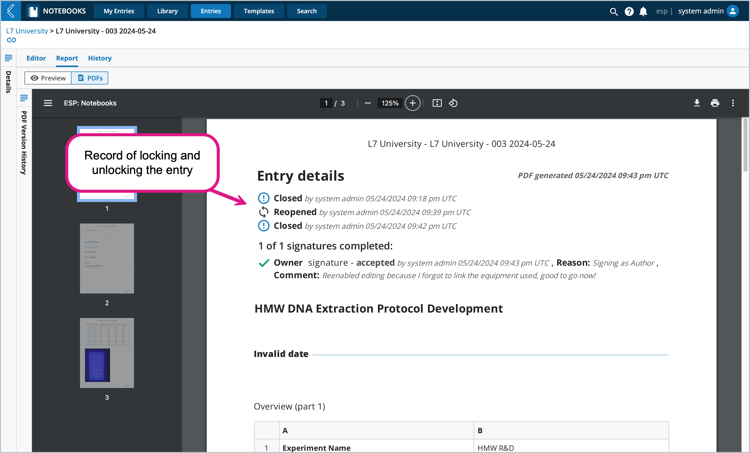
Task: Click the download icon for the PDF
Action: pos(696,103)
